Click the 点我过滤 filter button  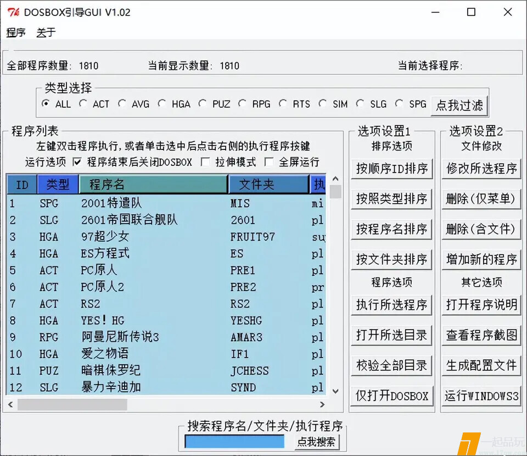click(x=459, y=105)
